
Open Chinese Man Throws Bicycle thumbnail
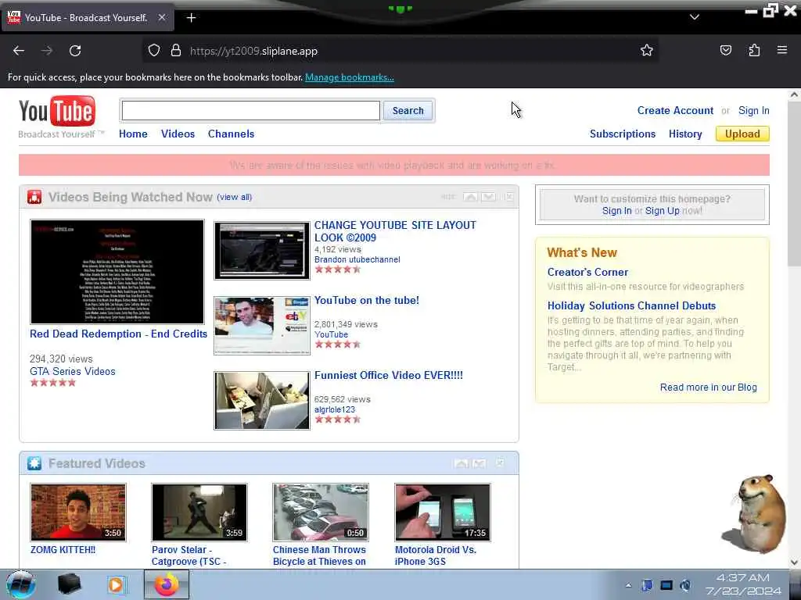click(x=320, y=512)
